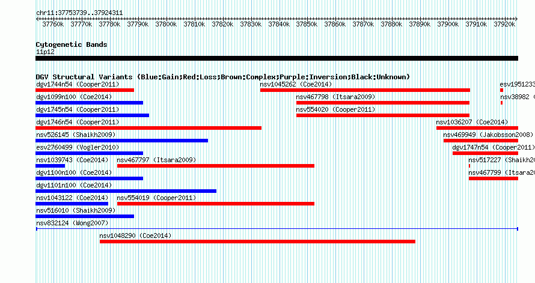This screenshot has height=283, width=535.
Task: Select nsv832124 (Wong2007) label
Action: point(72,223)
